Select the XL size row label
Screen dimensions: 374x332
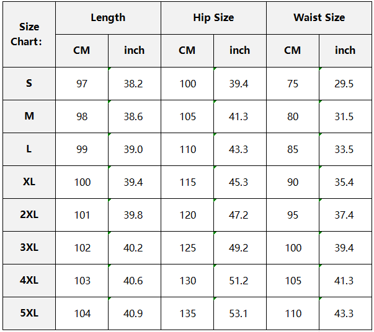click(29, 181)
